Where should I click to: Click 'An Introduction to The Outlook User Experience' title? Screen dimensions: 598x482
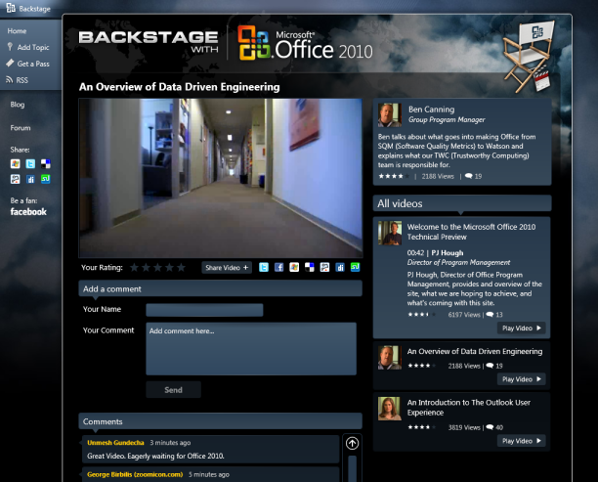[469, 407]
